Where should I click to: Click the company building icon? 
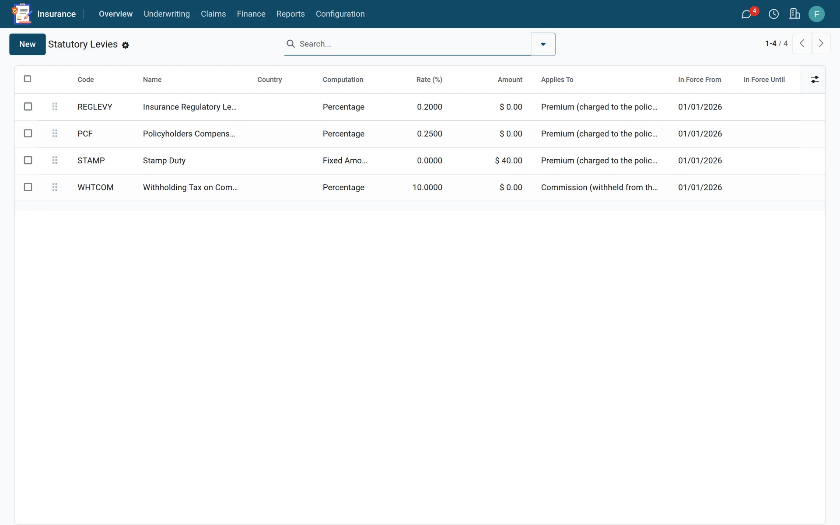click(794, 14)
